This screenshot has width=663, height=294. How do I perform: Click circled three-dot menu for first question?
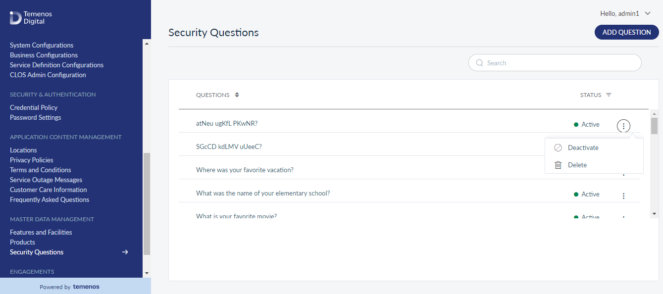[623, 126]
